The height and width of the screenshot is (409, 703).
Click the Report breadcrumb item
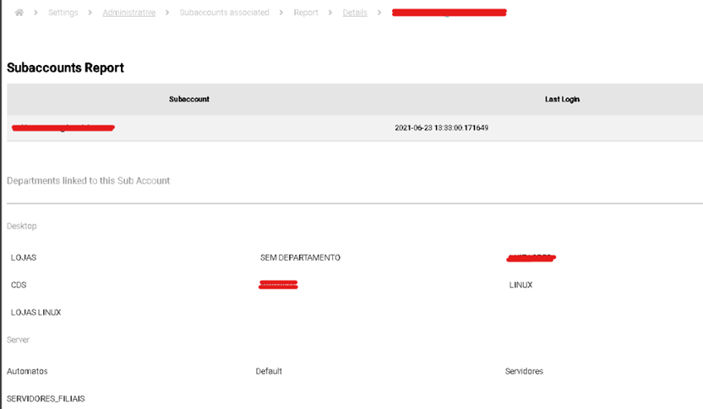click(306, 13)
